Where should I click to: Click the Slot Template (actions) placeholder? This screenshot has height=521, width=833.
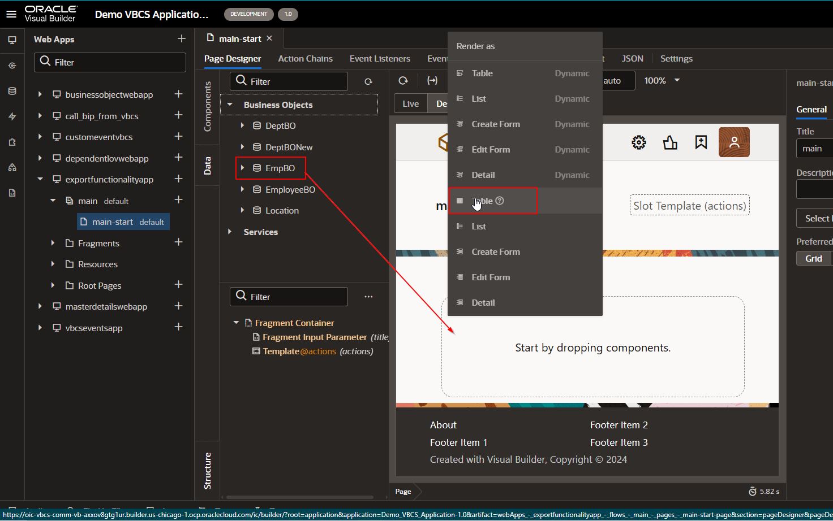tap(690, 206)
